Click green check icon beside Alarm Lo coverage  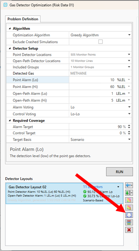(x=85, y=192)
